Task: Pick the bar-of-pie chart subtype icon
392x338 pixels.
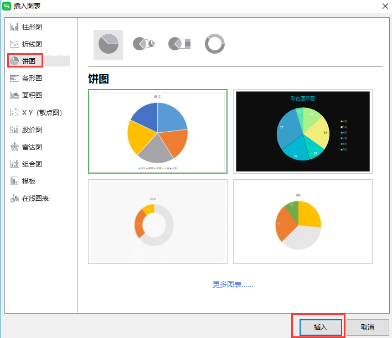Action: point(179,44)
